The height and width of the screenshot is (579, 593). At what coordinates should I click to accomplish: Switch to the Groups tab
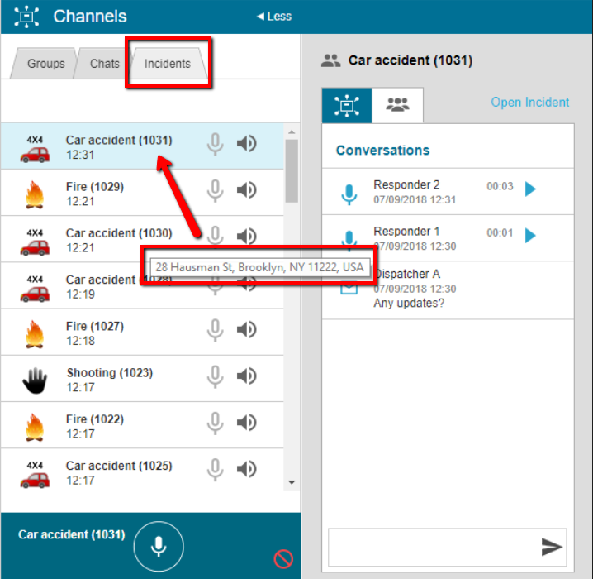tap(45, 64)
